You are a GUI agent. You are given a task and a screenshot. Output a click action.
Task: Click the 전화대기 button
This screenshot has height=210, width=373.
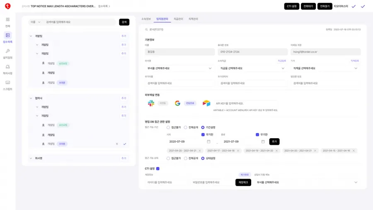coord(308,6)
